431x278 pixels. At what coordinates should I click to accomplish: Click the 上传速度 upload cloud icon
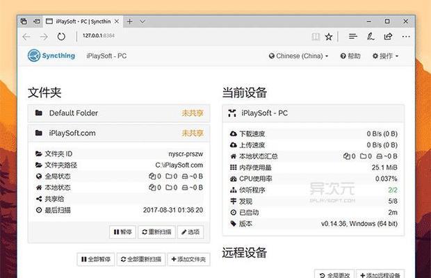coord(233,145)
